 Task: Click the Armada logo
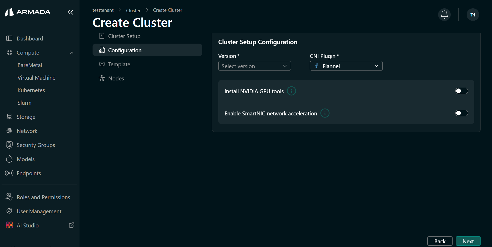click(x=27, y=12)
